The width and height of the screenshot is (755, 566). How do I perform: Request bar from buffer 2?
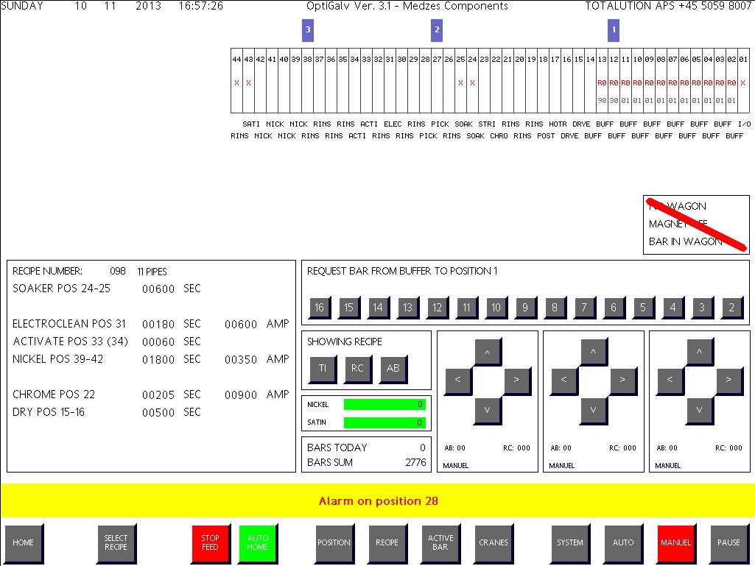click(x=732, y=308)
